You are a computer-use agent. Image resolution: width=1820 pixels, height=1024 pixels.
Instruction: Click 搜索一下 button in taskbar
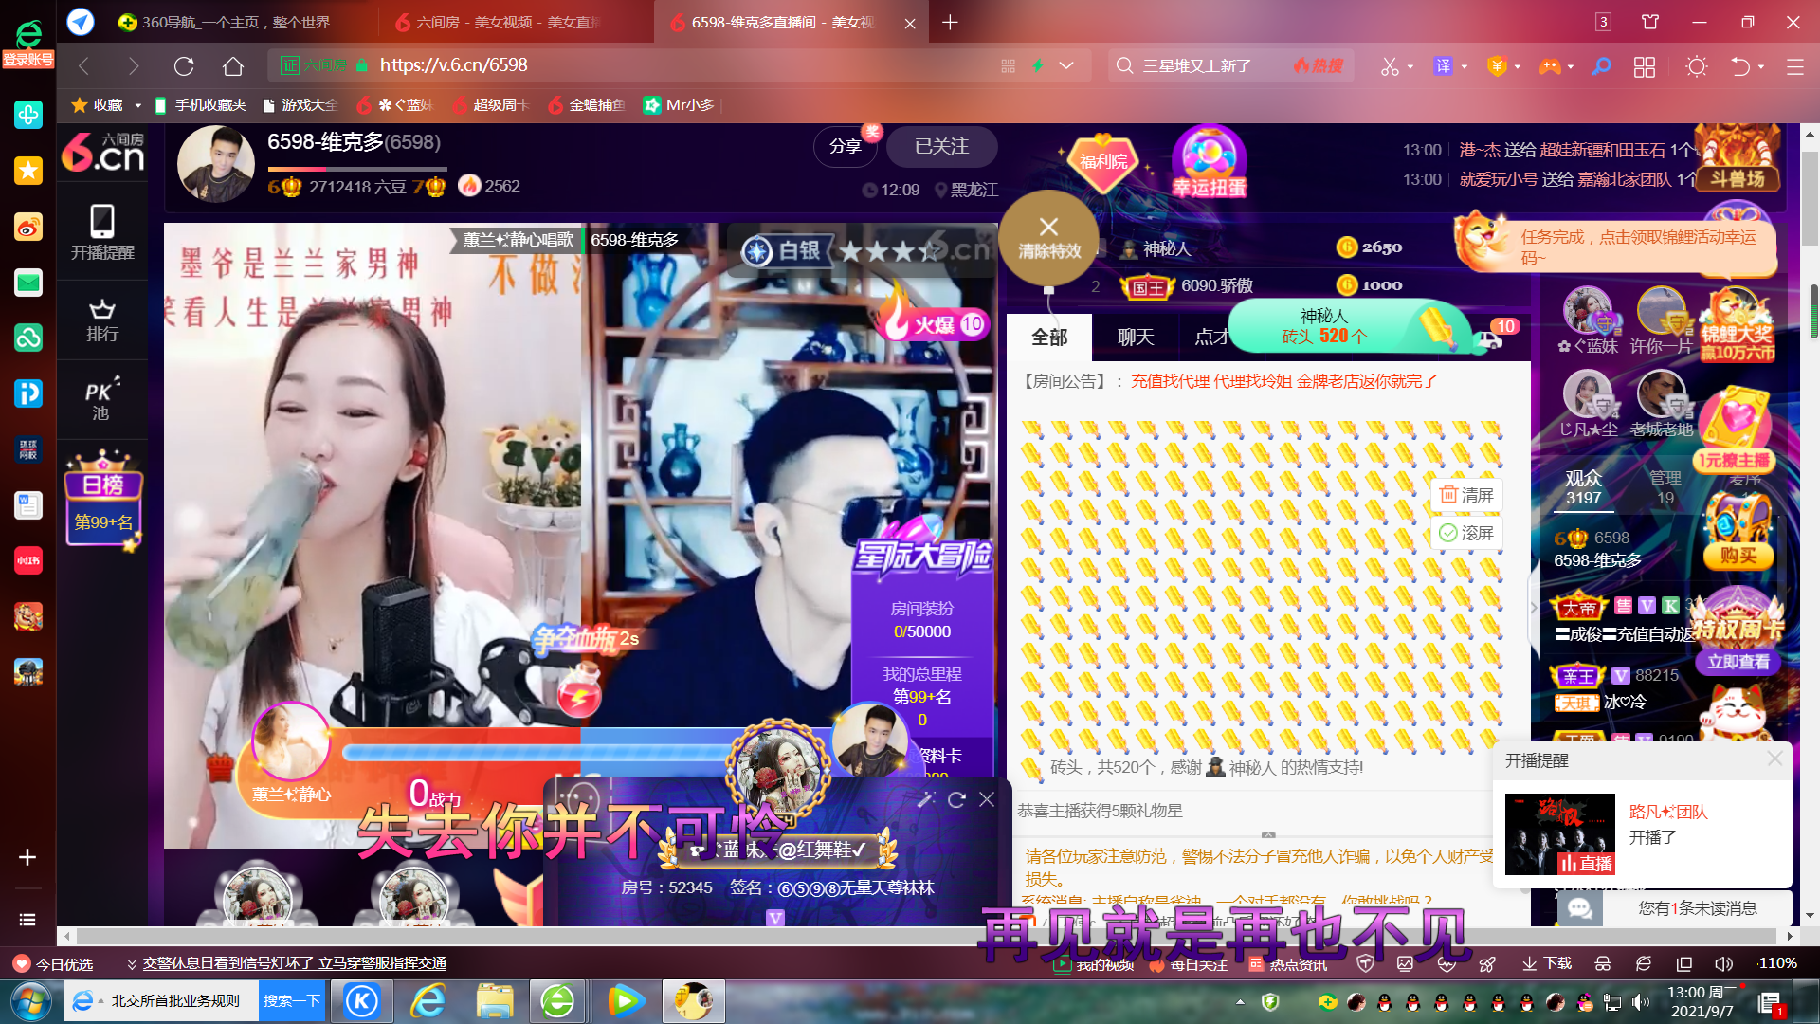[292, 1001]
